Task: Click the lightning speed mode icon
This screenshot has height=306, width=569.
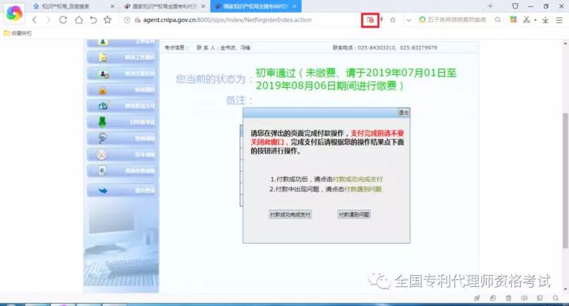Action: point(382,20)
